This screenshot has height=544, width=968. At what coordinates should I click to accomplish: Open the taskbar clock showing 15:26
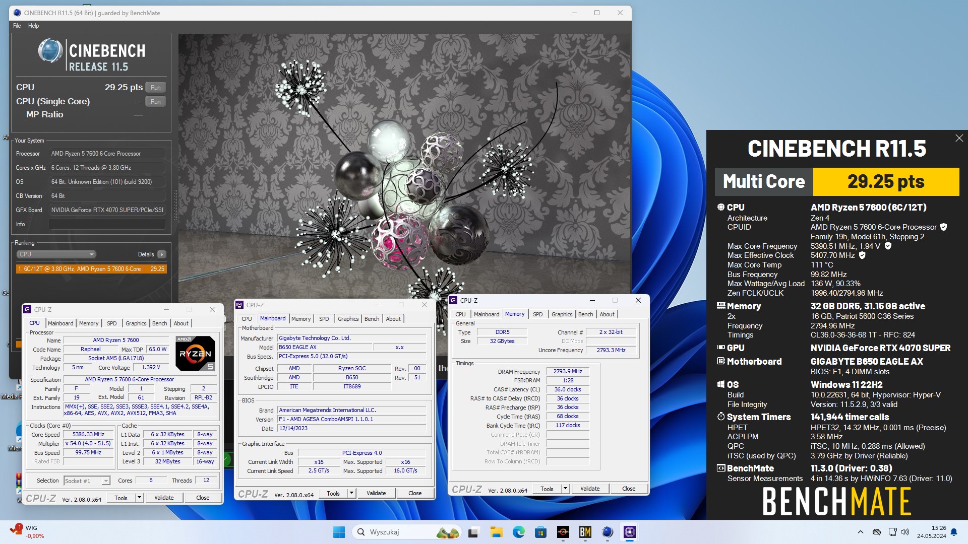[932, 532]
